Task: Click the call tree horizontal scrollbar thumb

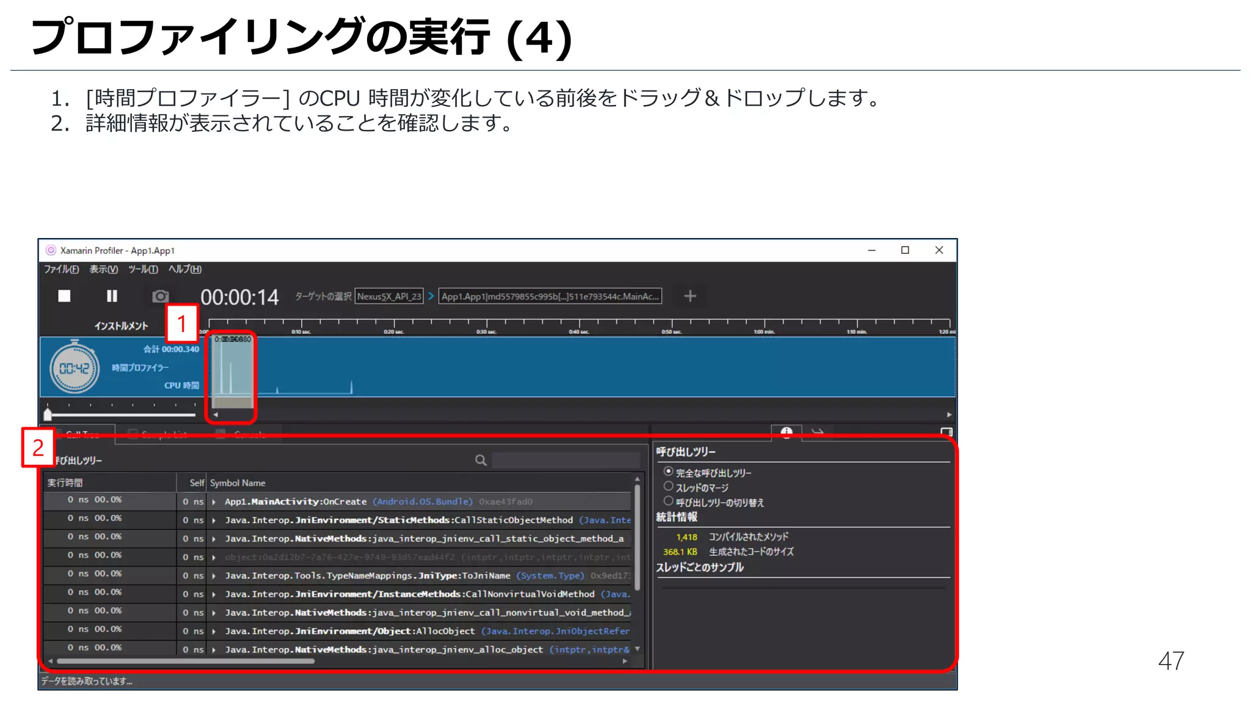Action: point(185,661)
